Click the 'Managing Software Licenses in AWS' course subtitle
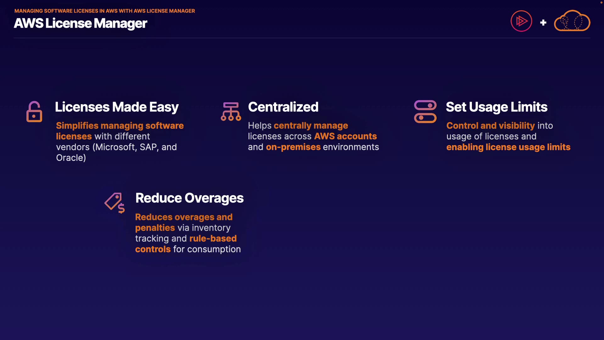The width and height of the screenshot is (604, 340). click(104, 11)
